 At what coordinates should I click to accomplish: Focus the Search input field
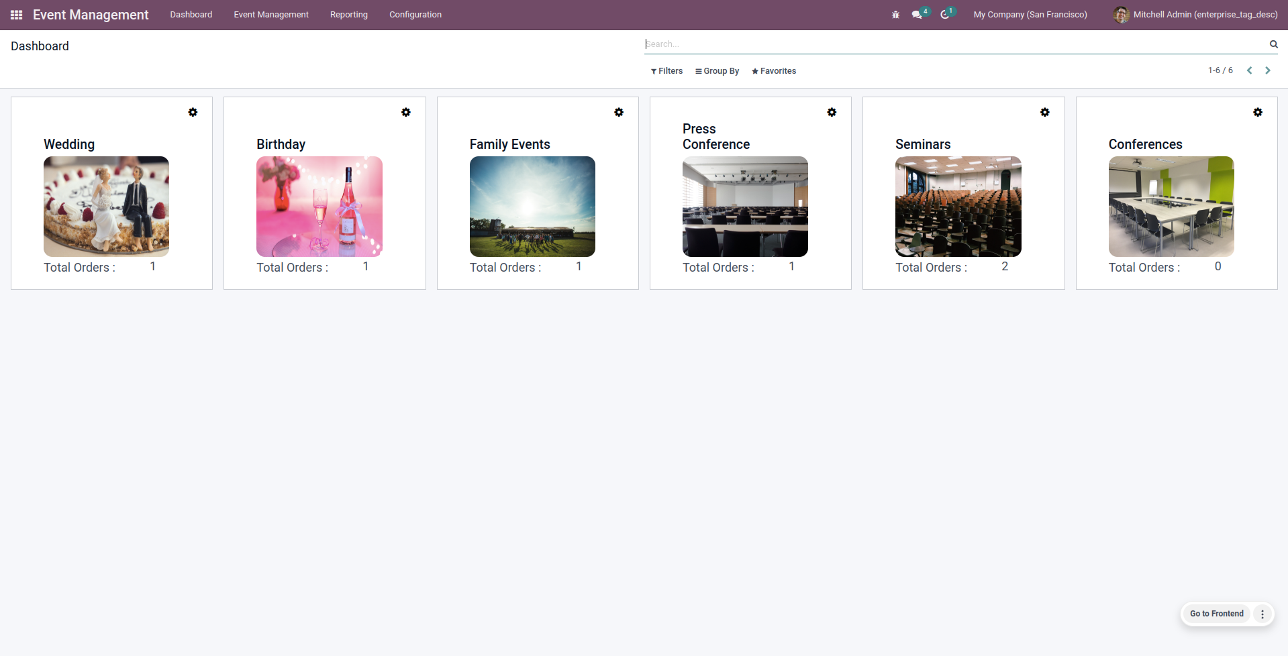click(953, 44)
